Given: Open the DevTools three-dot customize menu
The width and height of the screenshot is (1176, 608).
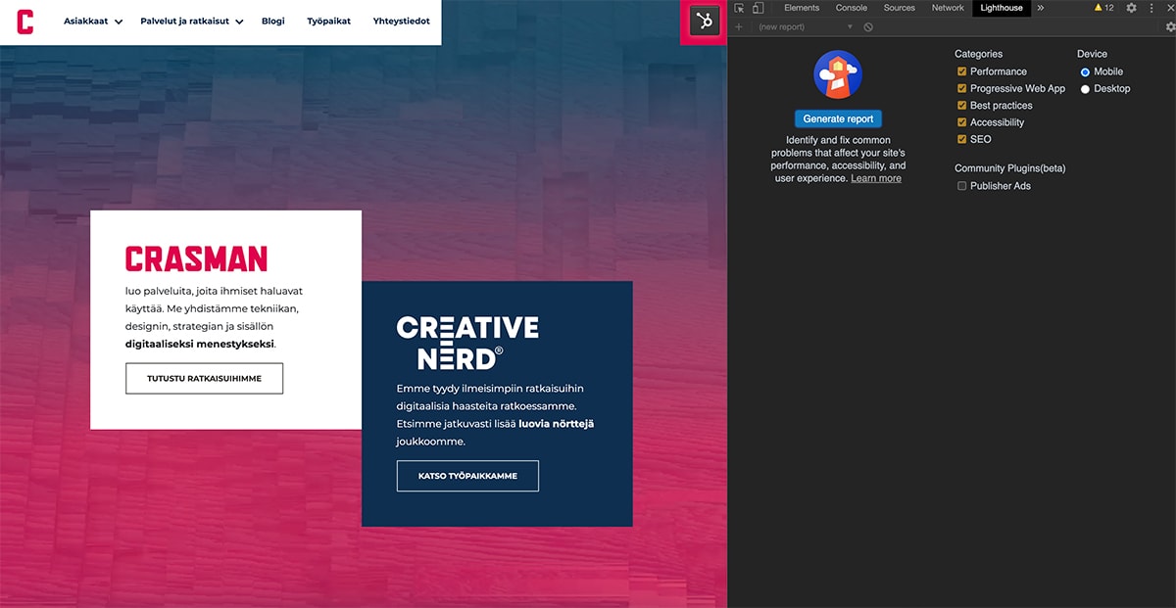Looking at the screenshot, I should pyautogui.click(x=1151, y=8).
